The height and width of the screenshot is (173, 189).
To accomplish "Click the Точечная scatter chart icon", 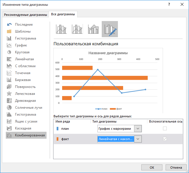I will point(9,73).
